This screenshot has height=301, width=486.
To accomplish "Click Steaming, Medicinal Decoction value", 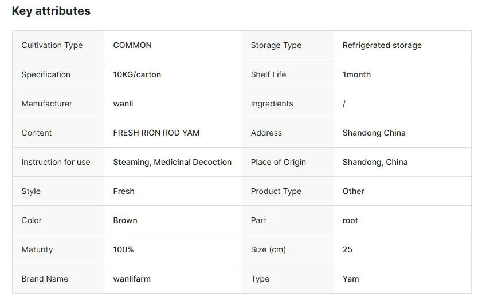I will coord(172,162).
